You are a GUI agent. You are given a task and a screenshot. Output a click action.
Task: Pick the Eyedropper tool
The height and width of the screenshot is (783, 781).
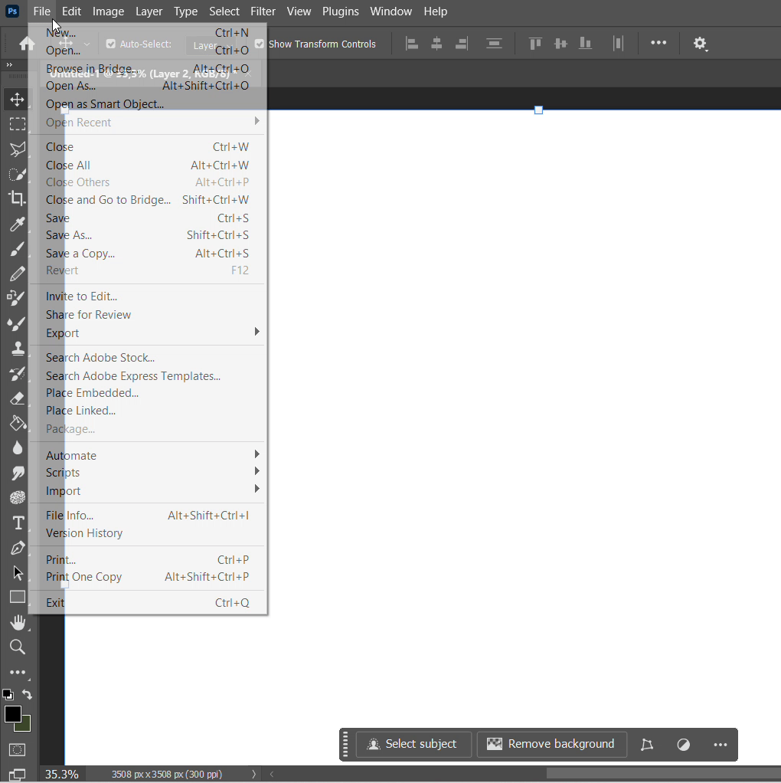pos(17,224)
